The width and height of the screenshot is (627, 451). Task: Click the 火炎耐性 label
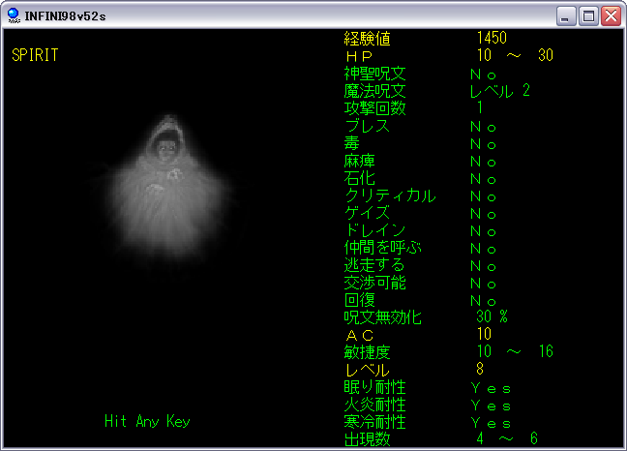click(x=374, y=405)
